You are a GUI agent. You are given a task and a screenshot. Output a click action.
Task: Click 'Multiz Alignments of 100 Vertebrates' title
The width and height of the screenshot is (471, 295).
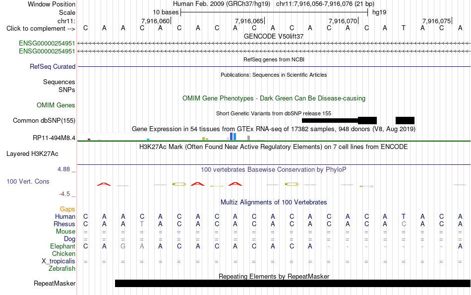pyautogui.click(x=274, y=202)
